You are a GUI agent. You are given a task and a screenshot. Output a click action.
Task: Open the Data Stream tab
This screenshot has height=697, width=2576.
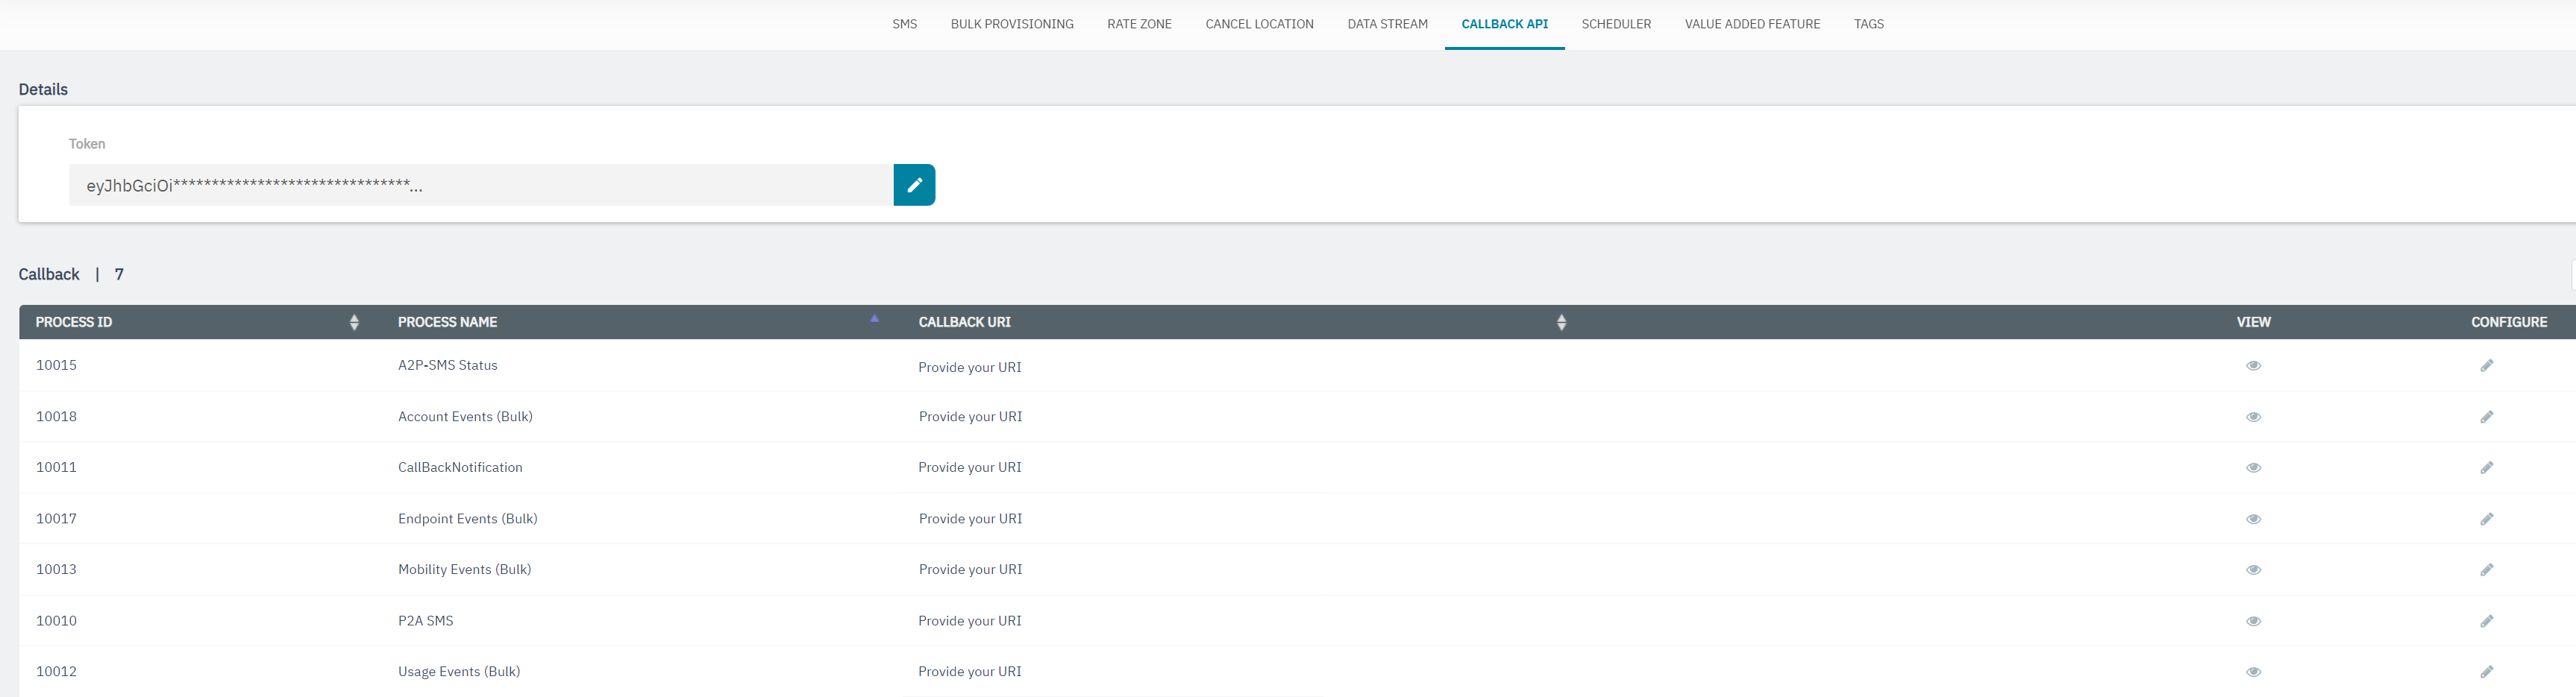[x=1387, y=24]
